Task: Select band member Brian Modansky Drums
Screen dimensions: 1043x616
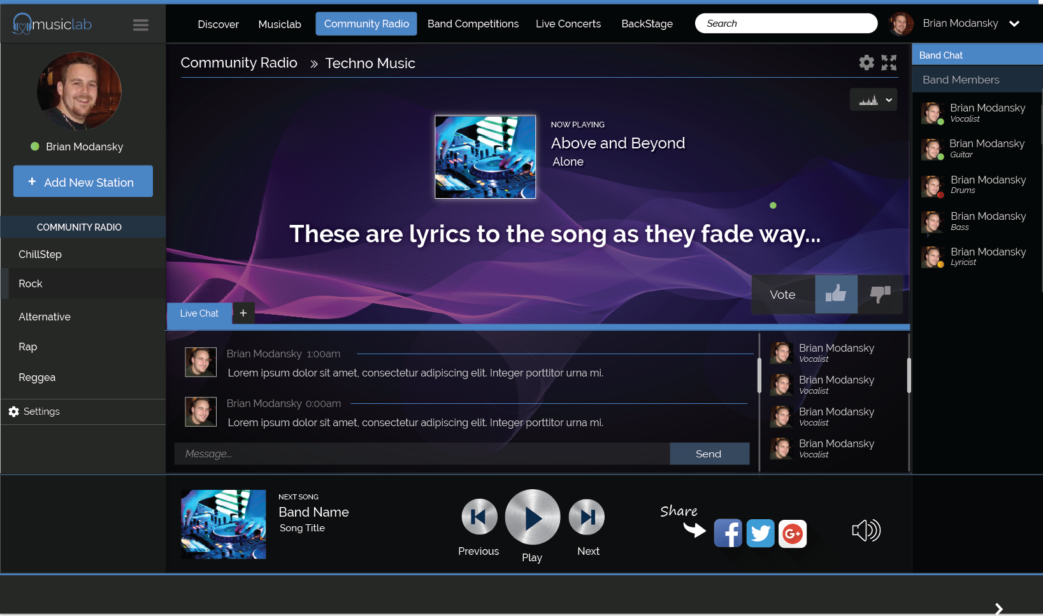Action: click(x=975, y=185)
